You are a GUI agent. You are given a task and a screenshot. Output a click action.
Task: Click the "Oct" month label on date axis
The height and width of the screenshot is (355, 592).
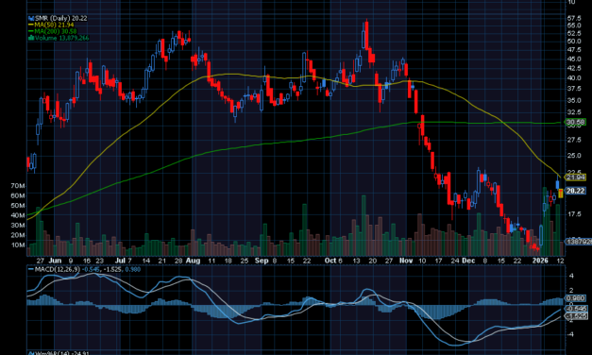330,261
